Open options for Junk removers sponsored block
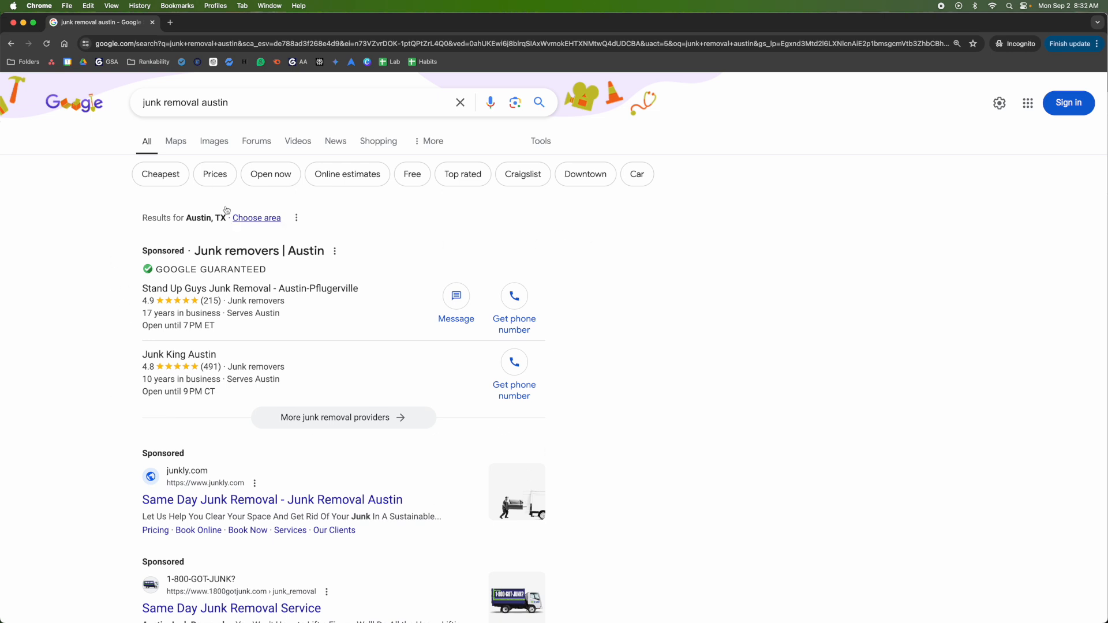The height and width of the screenshot is (623, 1108). pos(335,251)
